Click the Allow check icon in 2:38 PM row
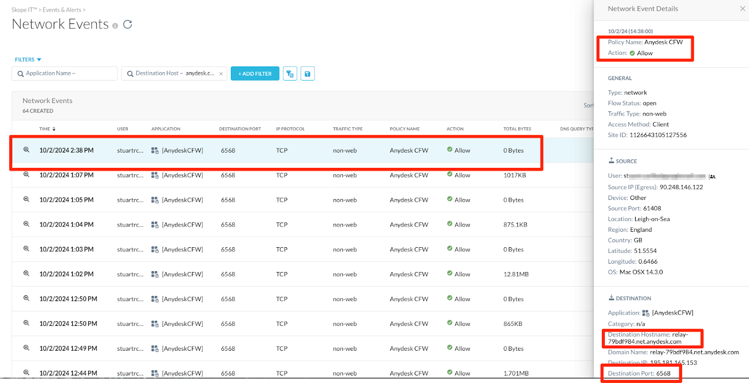The width and height of the screenshot is (749, 383). point(450,150)
